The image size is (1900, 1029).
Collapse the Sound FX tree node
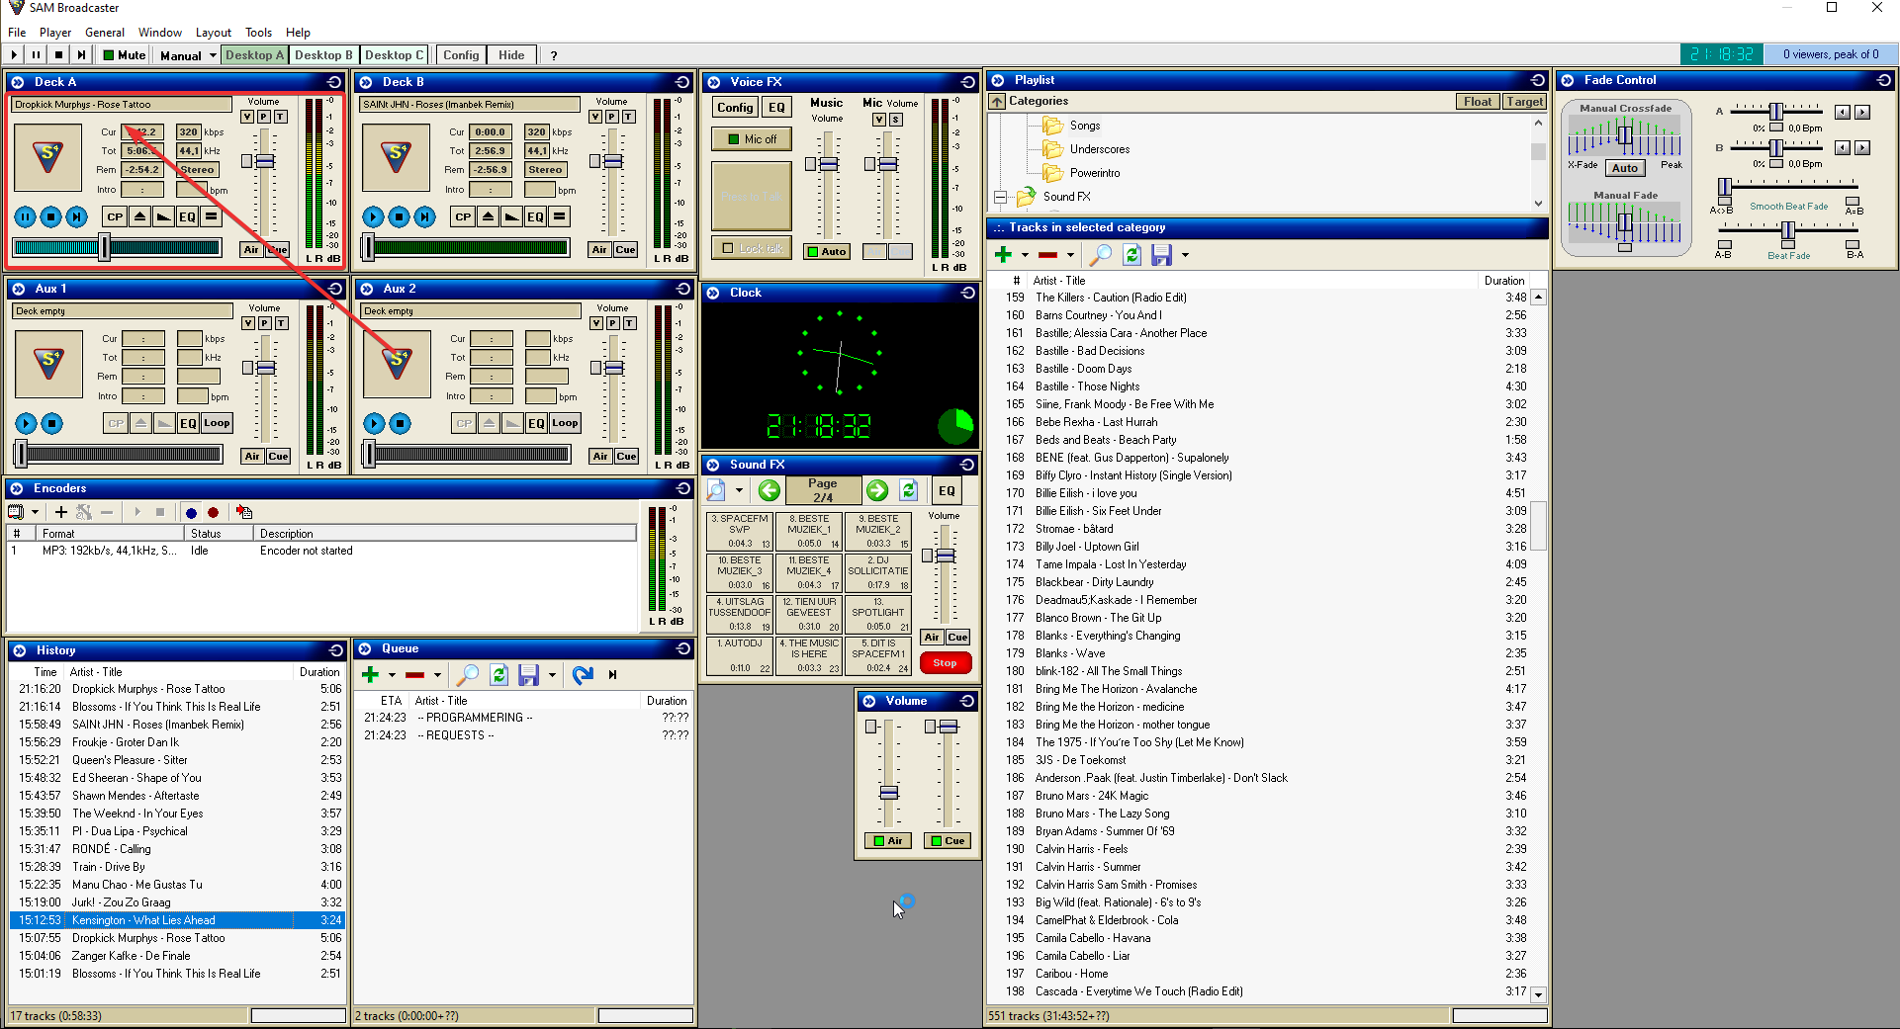pos(1000,198)
